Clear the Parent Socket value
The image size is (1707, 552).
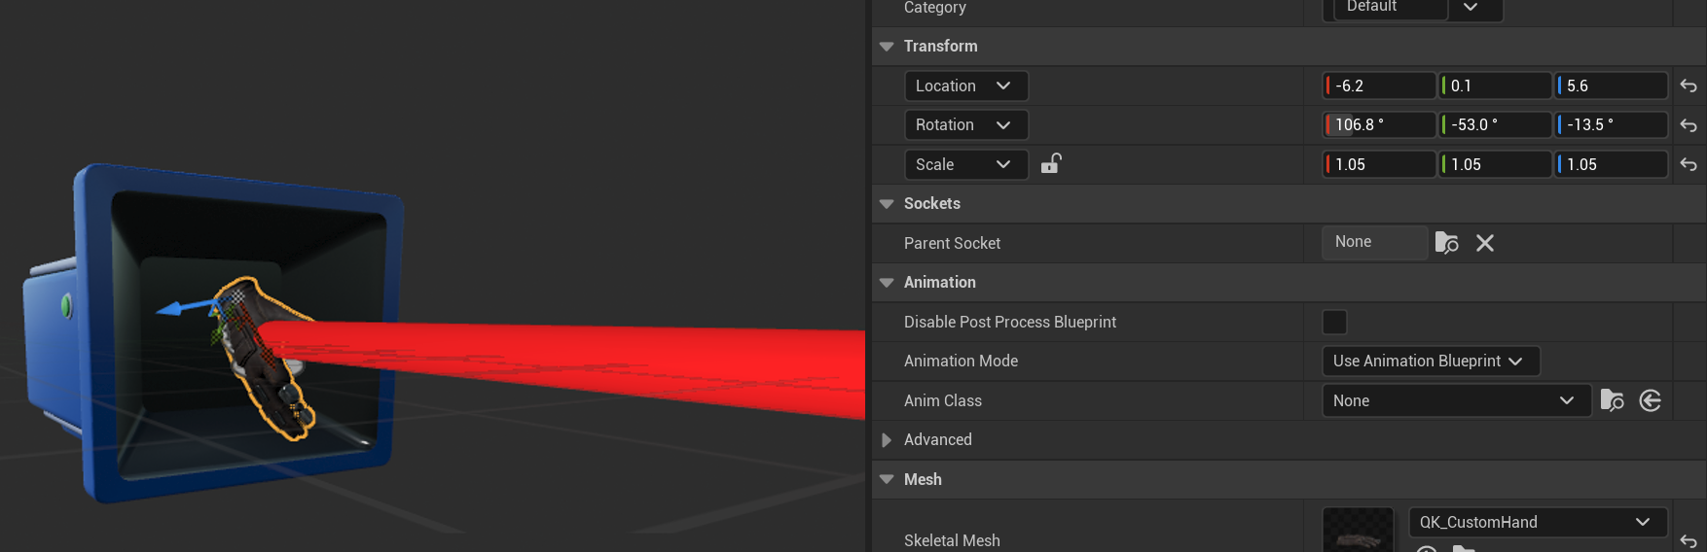click(x=1485, y=243)
